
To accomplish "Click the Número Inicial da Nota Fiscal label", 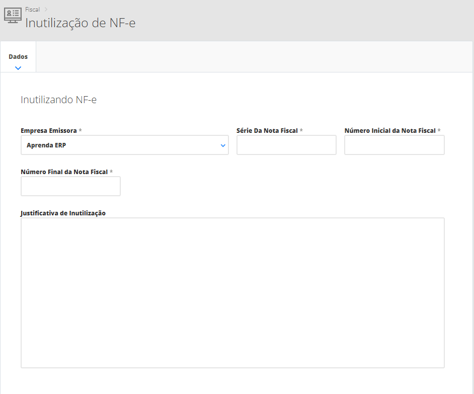I will pyautogui.click(x=390, y=130).
